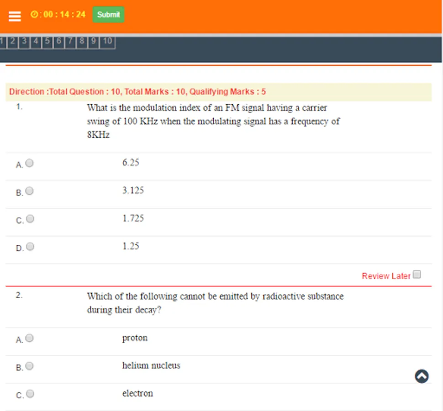This screenshot has height=411, width=443.
Task: Select proton as answer for question 2
Action: point(30,338)
